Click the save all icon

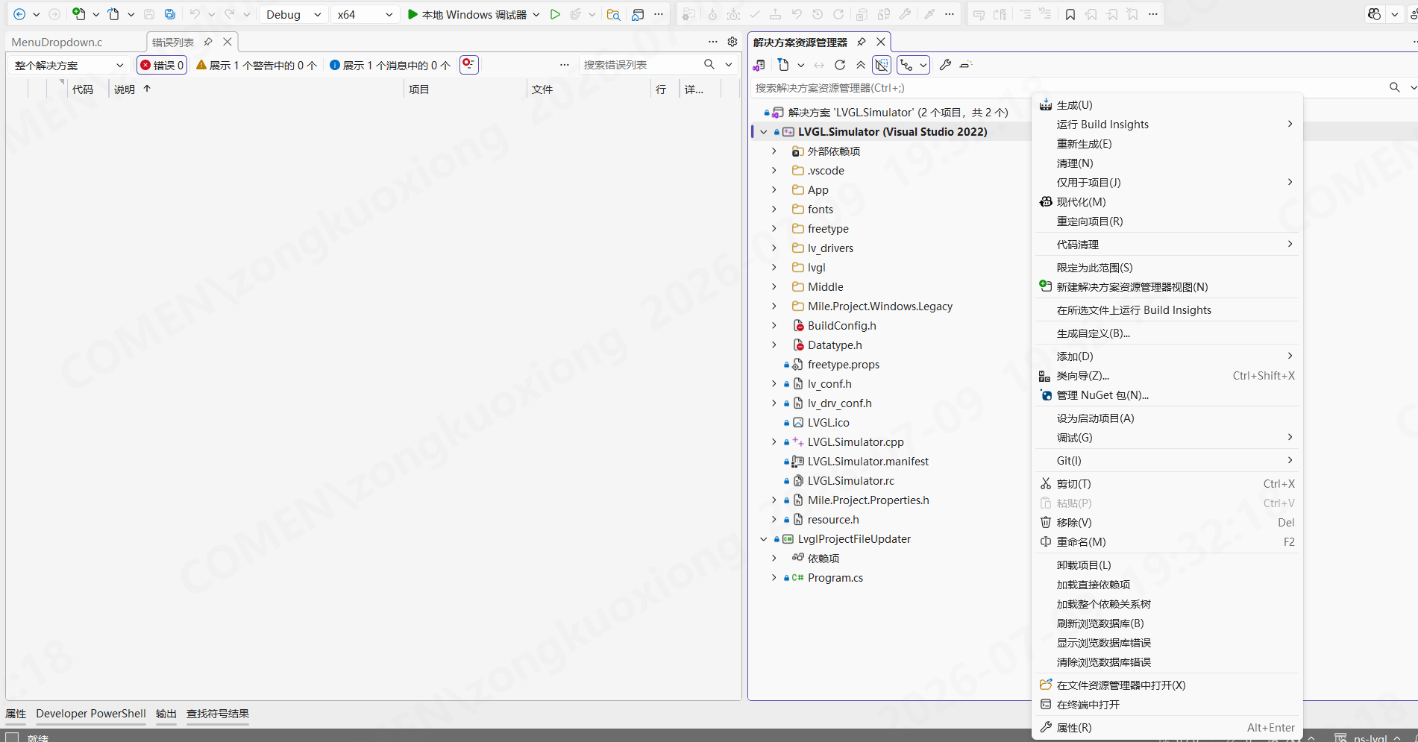click(x=170, y=14)
